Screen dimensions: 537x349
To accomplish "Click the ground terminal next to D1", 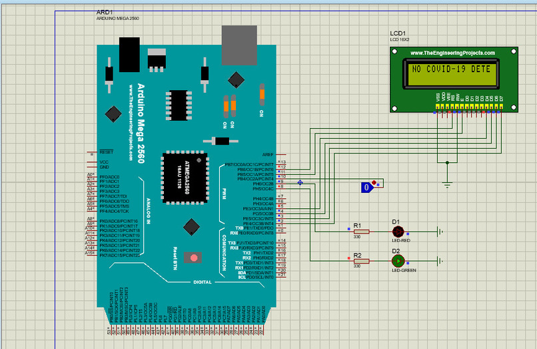I will [x=440, y=232].
